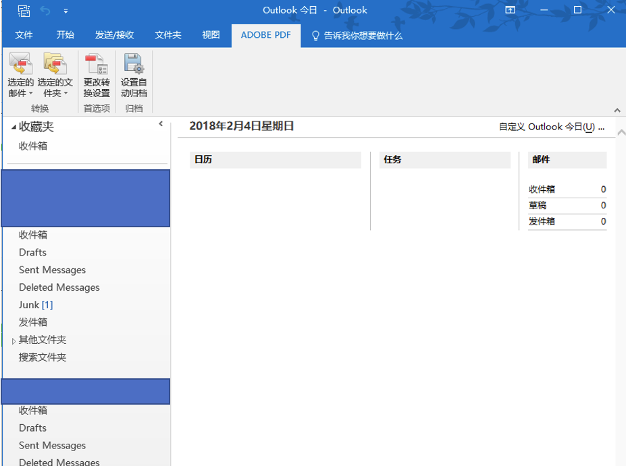Select 收件箱 above the first Drafts folder
The height and width of the screenshot is (466, 626).
point(32,235)
